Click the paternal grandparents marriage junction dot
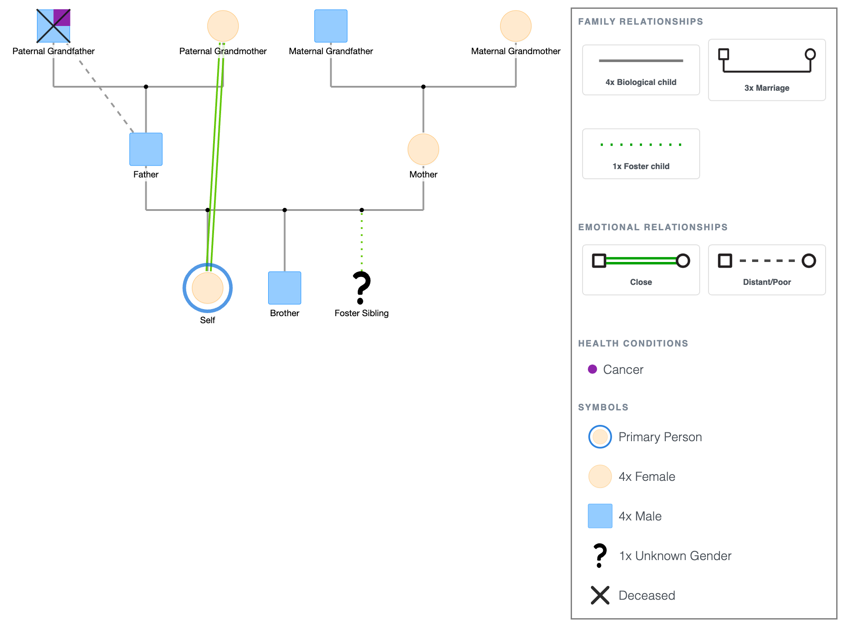 [146, 87]
